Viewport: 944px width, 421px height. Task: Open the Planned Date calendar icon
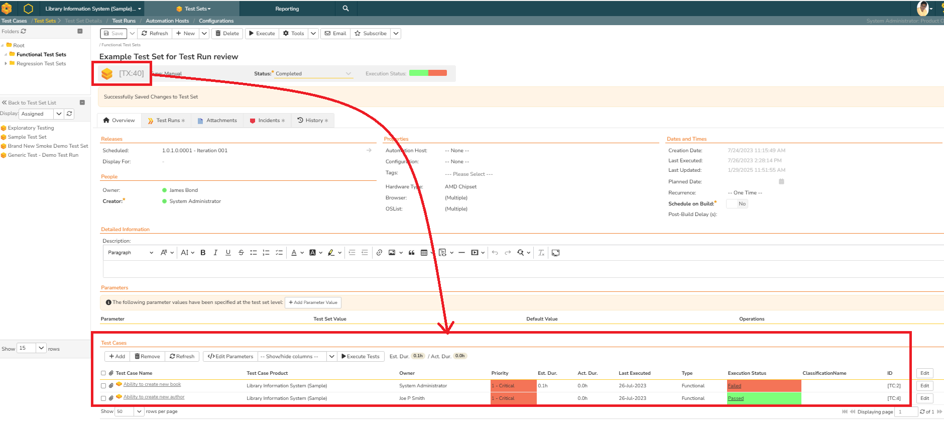[781, 181]
